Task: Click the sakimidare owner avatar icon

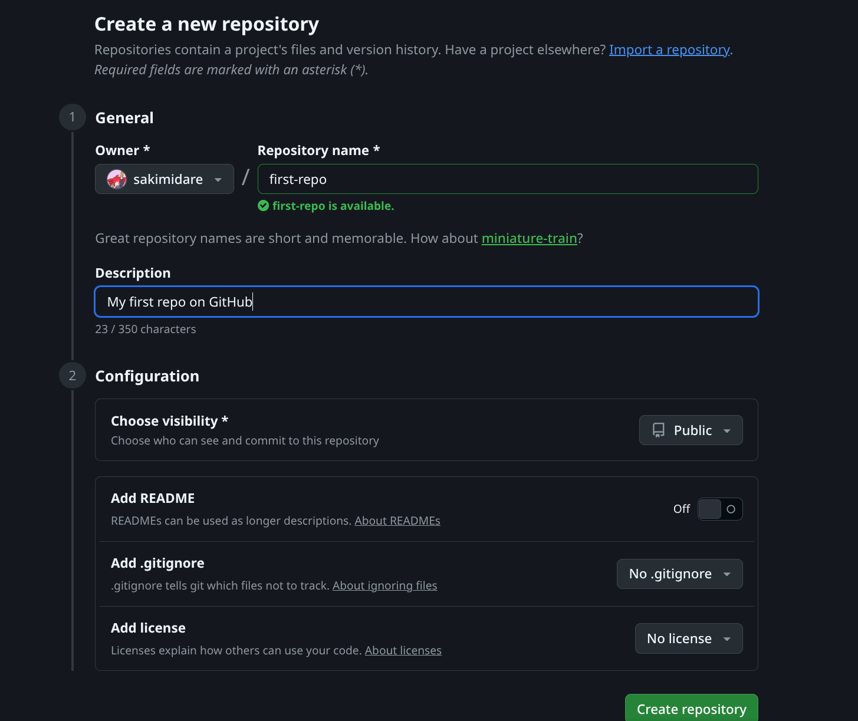Action: (117, 179)
